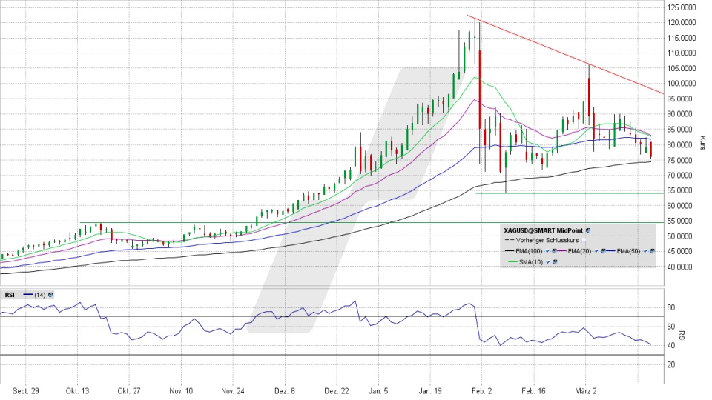Viewport: 712px width, 400px height.
Task: Uncheck the EMA(20) checkbox
Action: 596,251
